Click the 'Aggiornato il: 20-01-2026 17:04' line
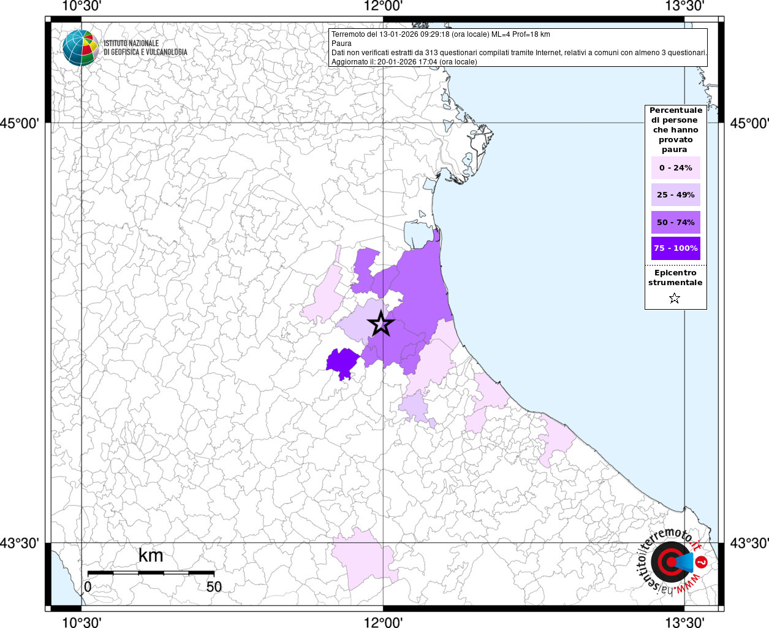Image resolution: width=769 pixels, height=628 pixels. pyautogui.click(x=404, y=62)
